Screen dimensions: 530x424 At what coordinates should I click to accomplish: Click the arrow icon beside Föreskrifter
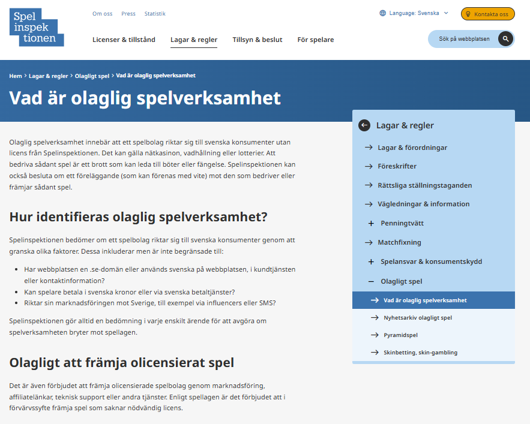(368, 166)
